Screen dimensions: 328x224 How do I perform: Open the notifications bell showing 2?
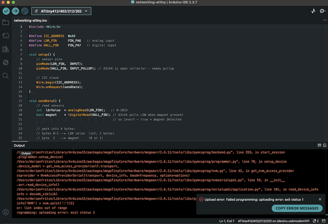[316, 221]
